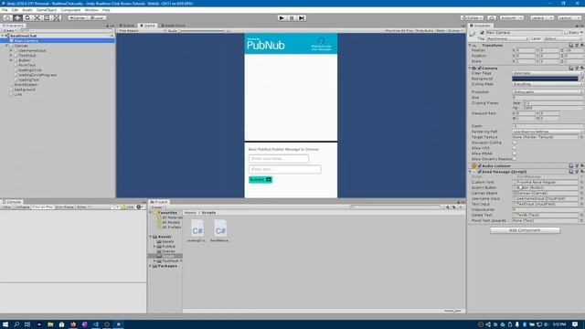Select the Rect transform tool
This screenshot has height=329, width=585.
[x=47, y=18]
